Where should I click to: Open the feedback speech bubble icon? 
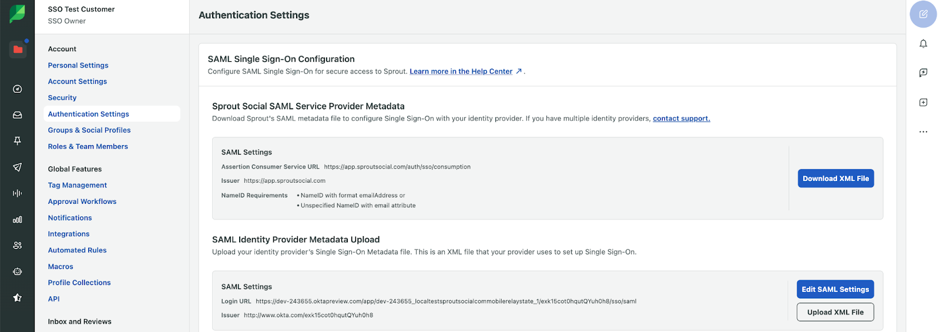point(923,73)
